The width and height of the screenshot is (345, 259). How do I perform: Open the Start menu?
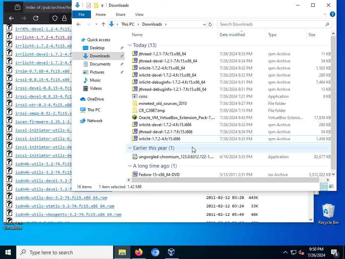click(8, 252)
